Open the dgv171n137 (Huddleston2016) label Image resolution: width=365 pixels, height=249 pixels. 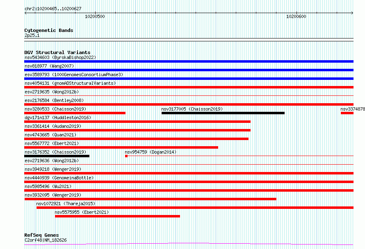click(x=58, y=118)
